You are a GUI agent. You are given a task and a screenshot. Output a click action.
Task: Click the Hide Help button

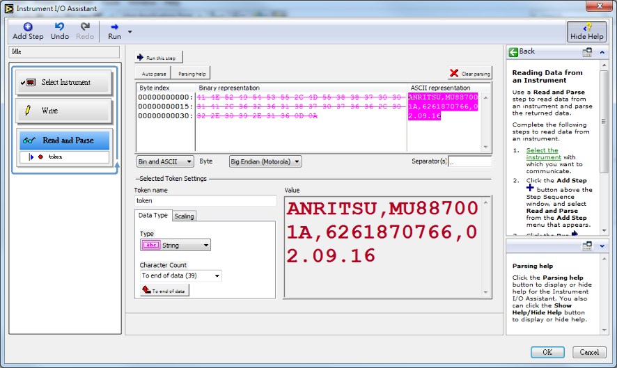(x=586, y=31)
